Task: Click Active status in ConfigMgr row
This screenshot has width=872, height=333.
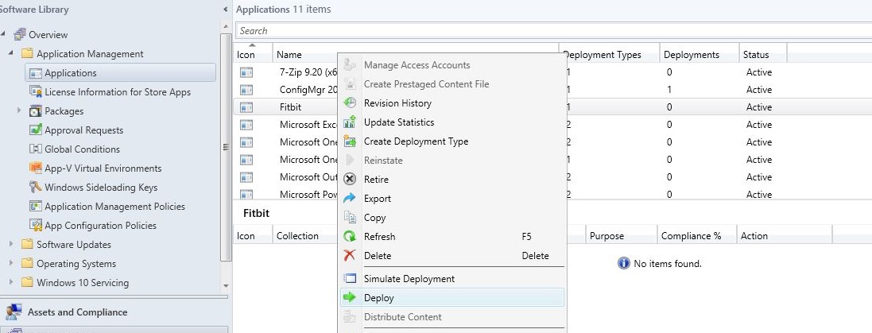Action: 758,90
